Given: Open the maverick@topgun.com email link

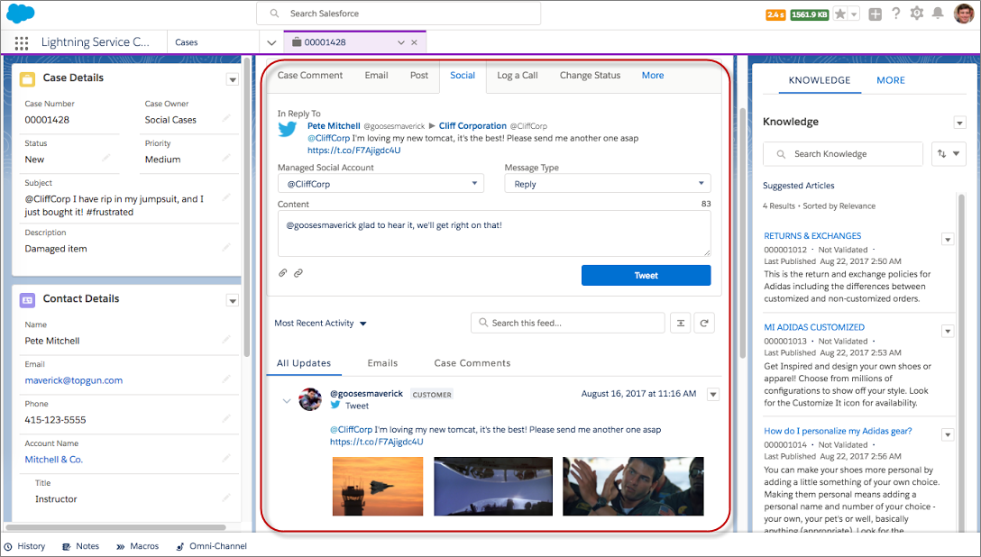Looking at the screenshot, I should coord(74,380).
